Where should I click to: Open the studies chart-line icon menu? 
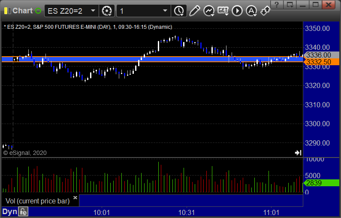tap(209, 11)
